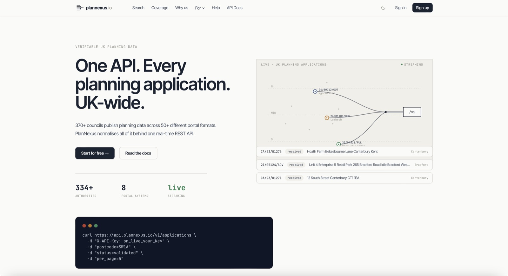Click the Verifiable UK Planning Data label
The width and height of the screenshot is (508, 276).
[x=106, y=47]
